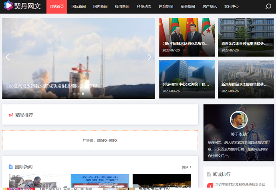Click the 国际新闻 section document icon
The width and height of the screenshot is (276, 190).
[x=11, y=167]
